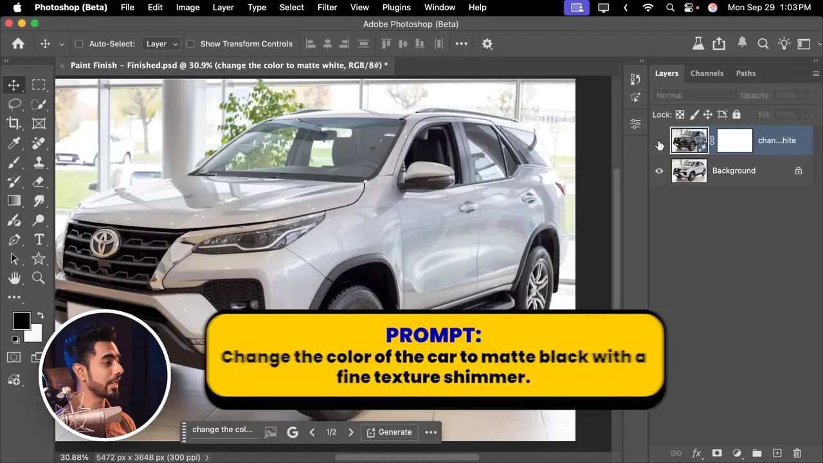Open the Gemini model selector G icon
Screen dimensions: 823x463
pos(293,432)
